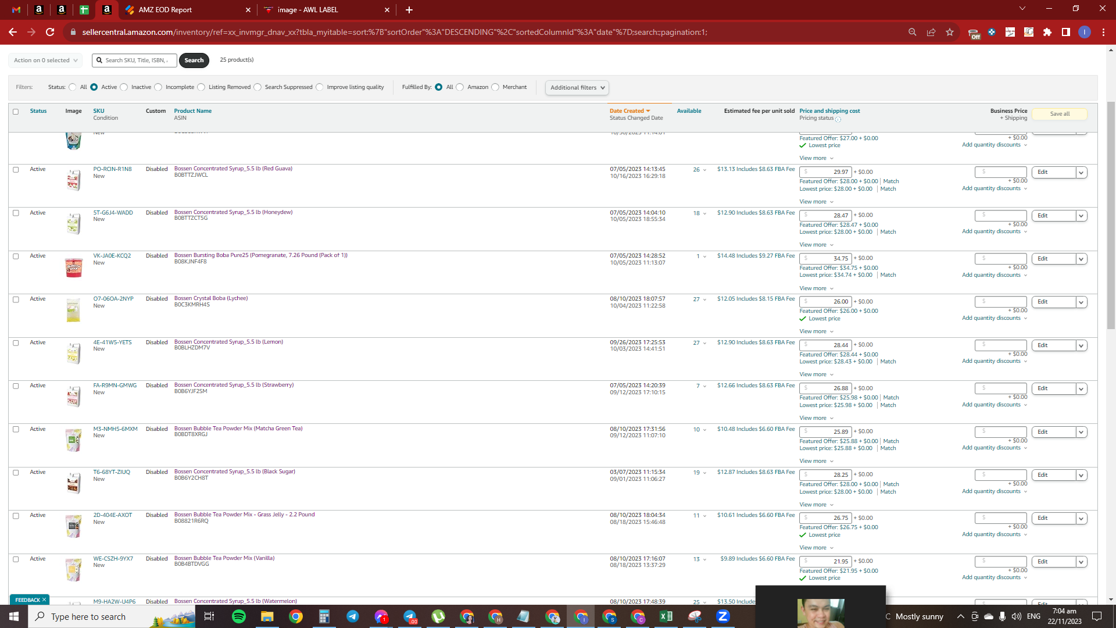Open the uTorrent taskbar icon
This screenshot has height=628, width=1116.
(438, 616)
